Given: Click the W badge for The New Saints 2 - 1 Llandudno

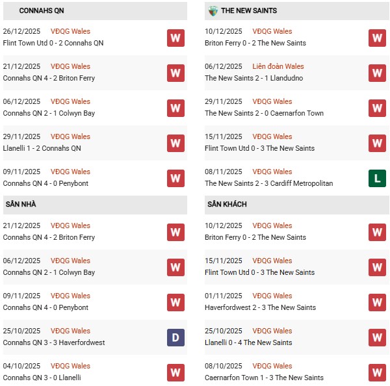Looking at the screenshot, I should 378,73.
